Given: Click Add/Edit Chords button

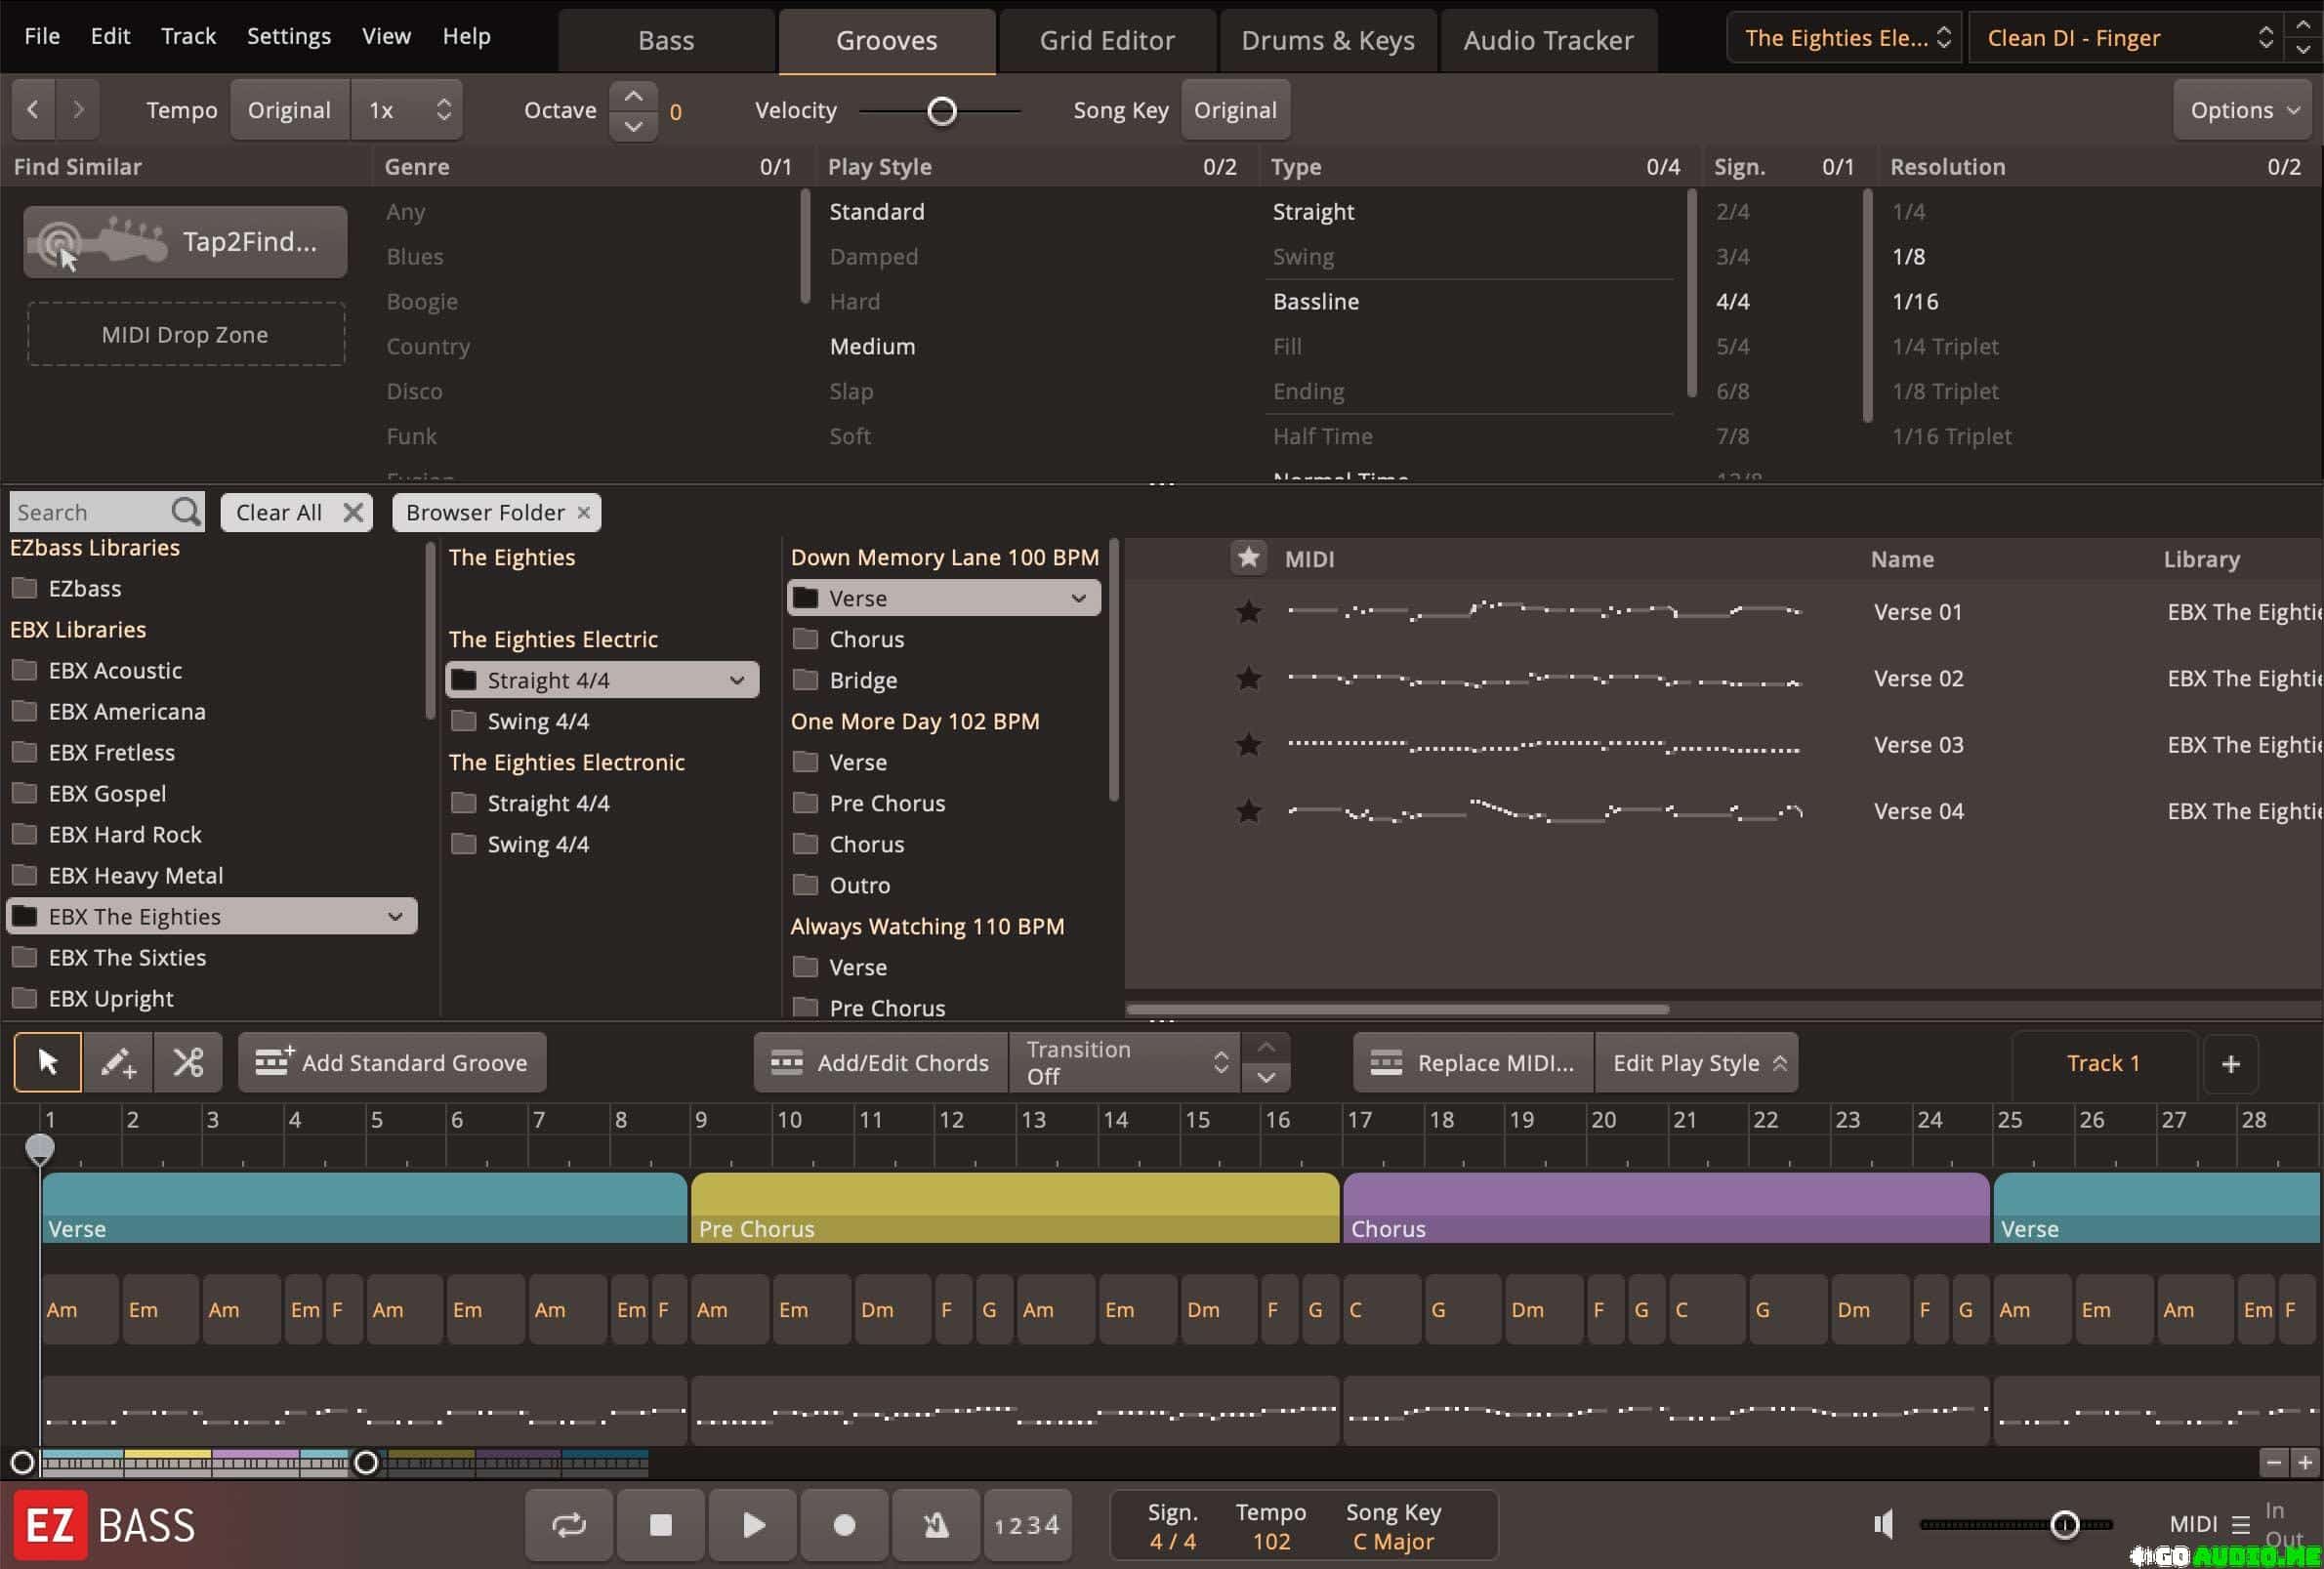Looking at the screenshot, I should pos(881,1062).
